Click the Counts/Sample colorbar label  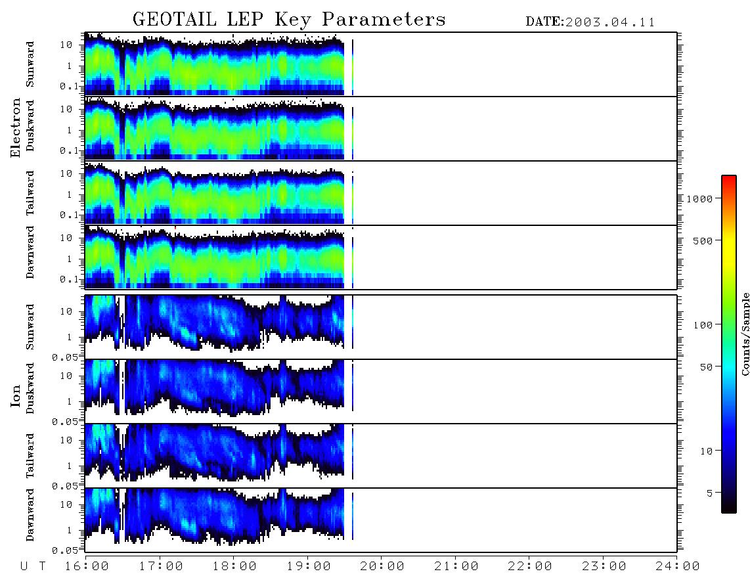(x=745, y=334)
